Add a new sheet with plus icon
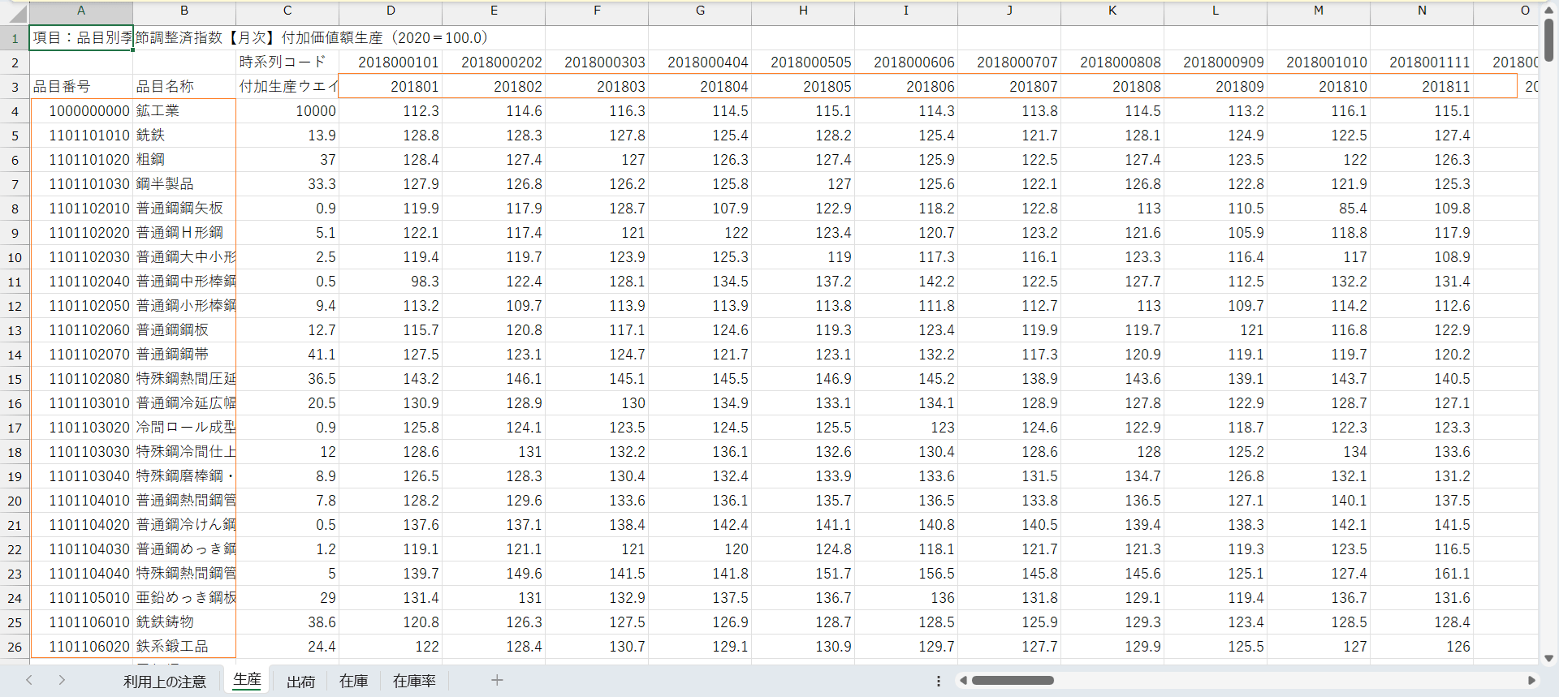 (x=497, y=680)
